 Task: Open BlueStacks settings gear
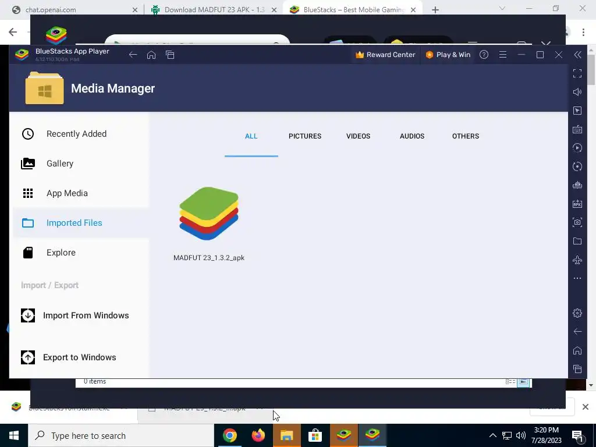577,313
